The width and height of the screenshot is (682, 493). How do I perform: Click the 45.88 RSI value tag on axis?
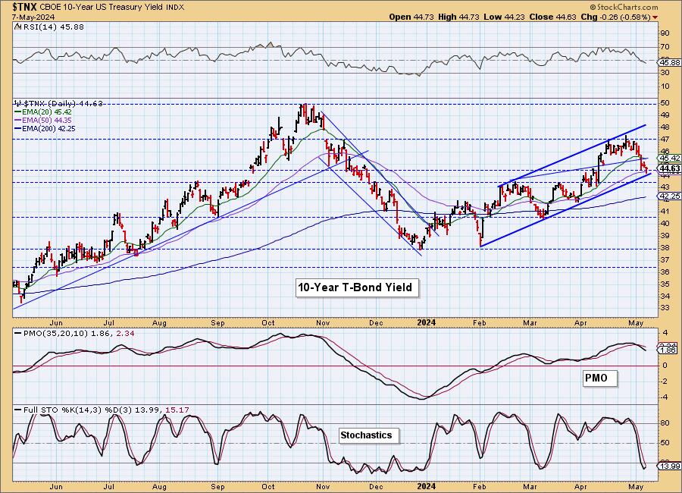tap(670, 63)
